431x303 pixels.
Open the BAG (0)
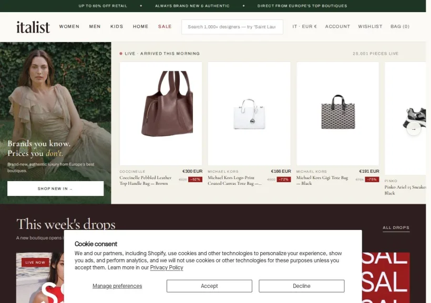pos(400,27)
